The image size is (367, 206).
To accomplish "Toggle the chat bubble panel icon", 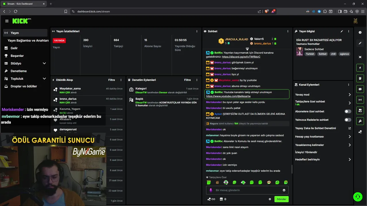I will tap(360, 89).
